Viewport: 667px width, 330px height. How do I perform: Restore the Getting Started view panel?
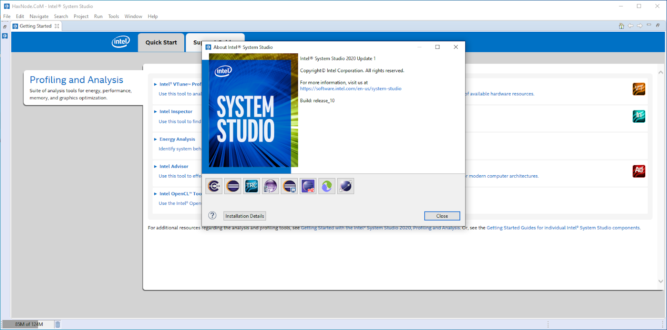[x=658, y=25]
